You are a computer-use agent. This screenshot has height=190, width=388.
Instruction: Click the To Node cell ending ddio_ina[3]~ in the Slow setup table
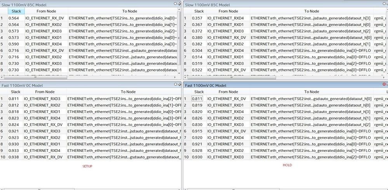(x=123, y=44)
